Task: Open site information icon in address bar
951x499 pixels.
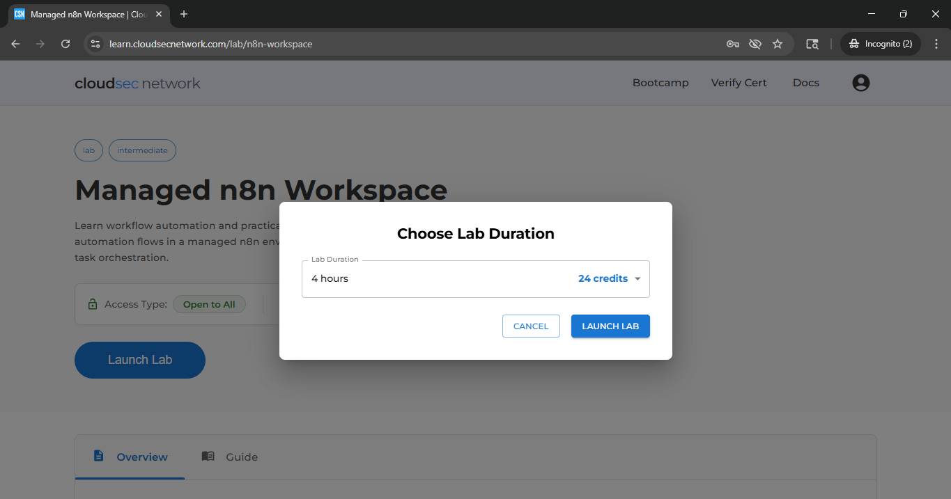Action: pyautogui.click(x=95, y=44)
